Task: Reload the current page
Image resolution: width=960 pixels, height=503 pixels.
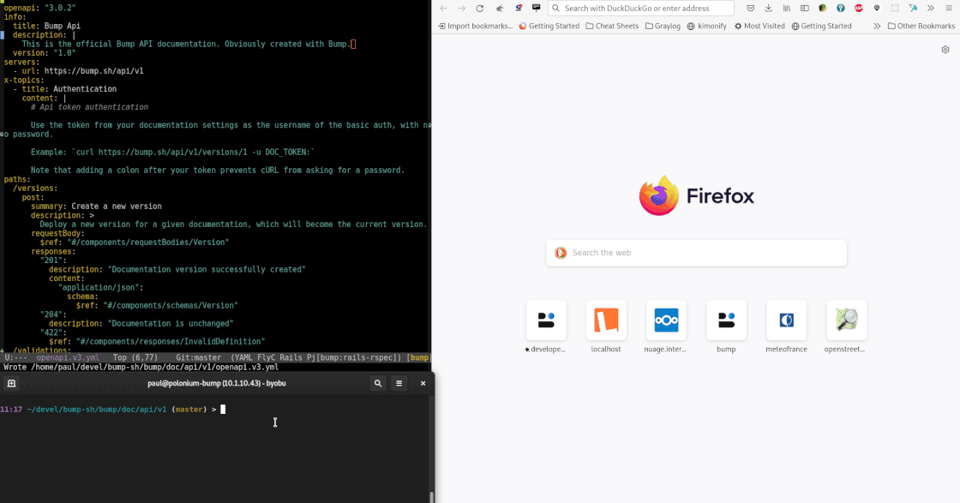Action: tap(480, 9)
